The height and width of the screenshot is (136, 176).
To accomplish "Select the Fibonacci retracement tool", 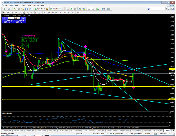I will [28, 12].
